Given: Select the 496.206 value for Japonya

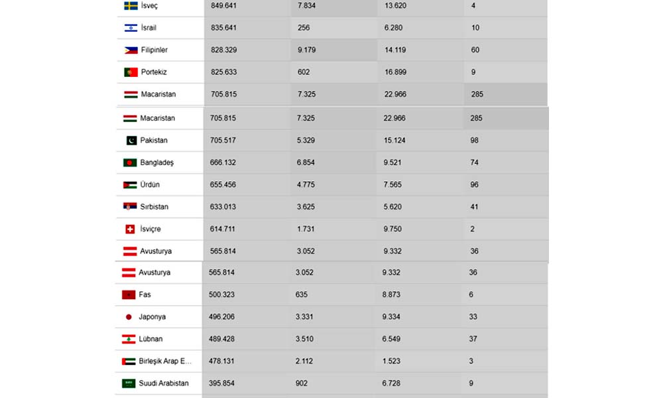Looking at the screenshot, I should click(x=221, y=317).
